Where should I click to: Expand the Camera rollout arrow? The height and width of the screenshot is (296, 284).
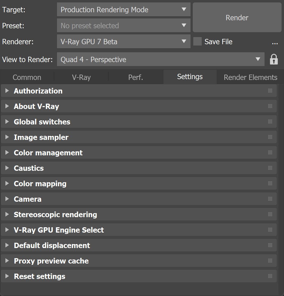[7, 199]
